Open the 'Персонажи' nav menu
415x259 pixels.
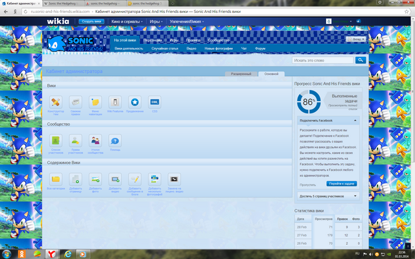(153, 40)
